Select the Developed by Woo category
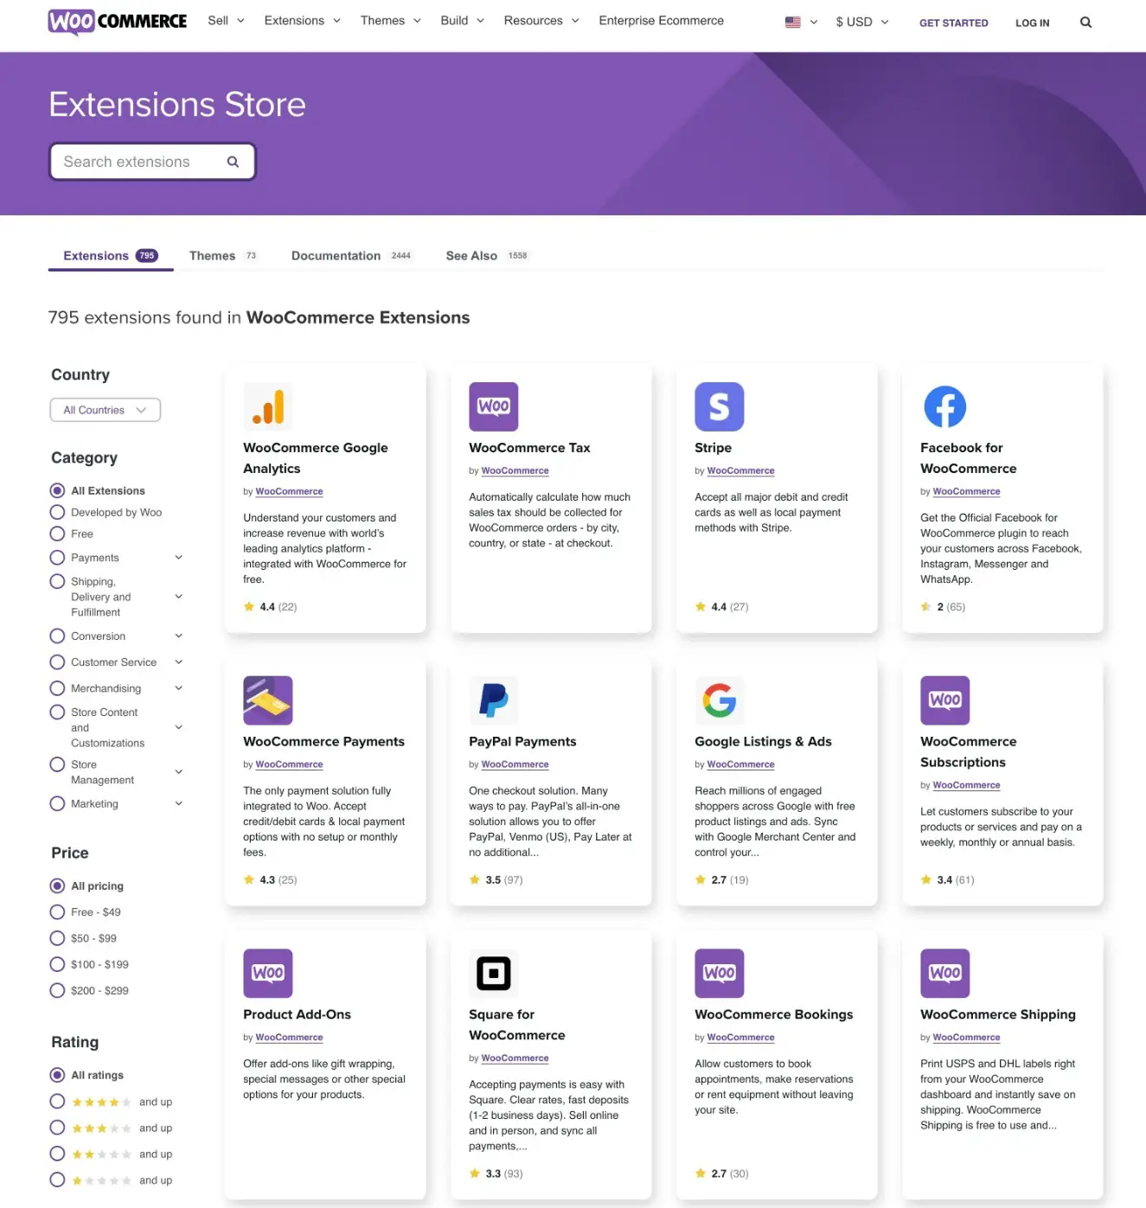Image resolution: width=1146 pixels, height=1208 pixels. (x=58, y=512)
